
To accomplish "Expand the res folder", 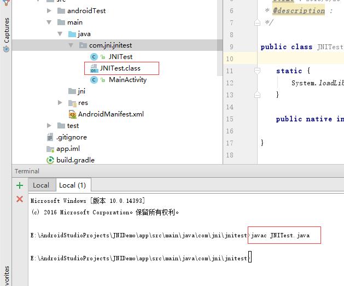I will click(60, 102).
